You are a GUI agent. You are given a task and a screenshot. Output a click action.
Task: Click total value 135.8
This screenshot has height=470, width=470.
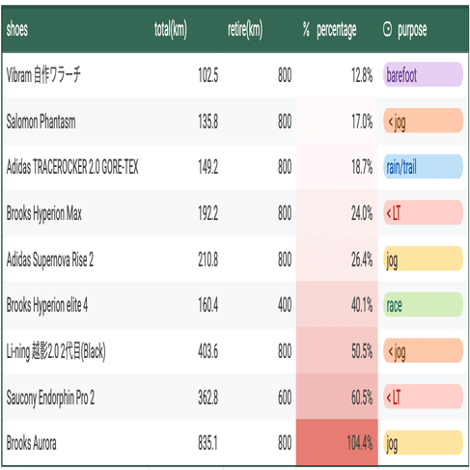pos(208,122)
